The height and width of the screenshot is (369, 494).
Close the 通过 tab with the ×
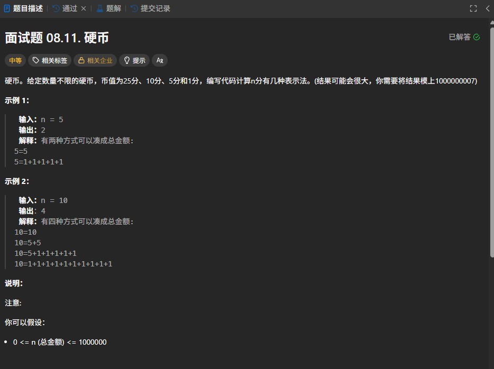[x=83, y=8]
